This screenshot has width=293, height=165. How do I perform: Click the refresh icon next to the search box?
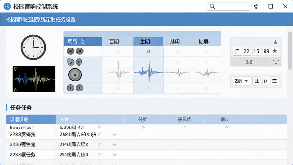256,6
